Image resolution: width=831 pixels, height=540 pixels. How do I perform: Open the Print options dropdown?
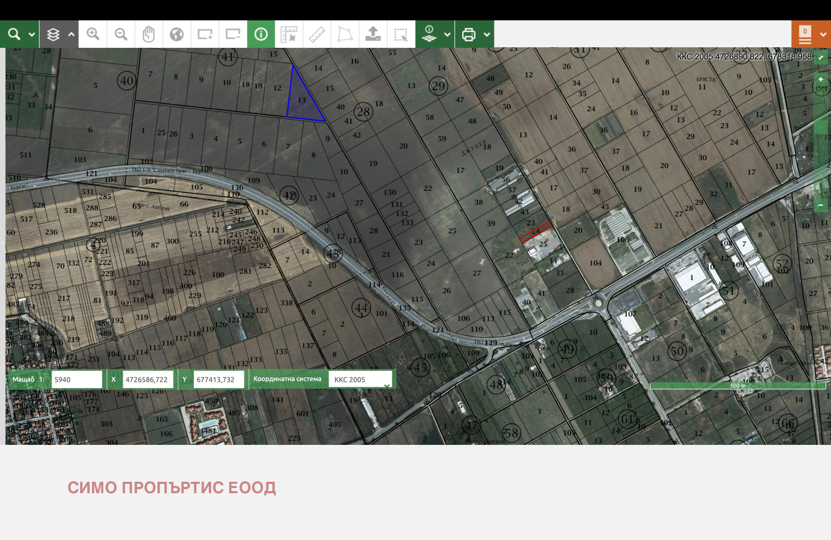pyautogui.click(x=487, y=34)
